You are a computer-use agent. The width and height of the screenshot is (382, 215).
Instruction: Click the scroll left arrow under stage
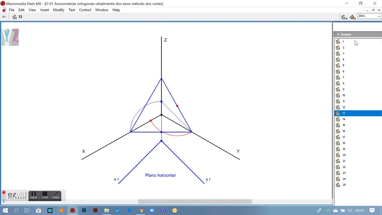coord(3,202)
